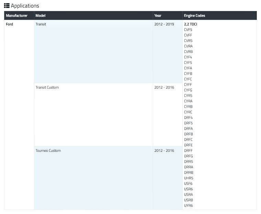Click engine code DRF5
Screen dimensions: 261x214
[189, 123]
